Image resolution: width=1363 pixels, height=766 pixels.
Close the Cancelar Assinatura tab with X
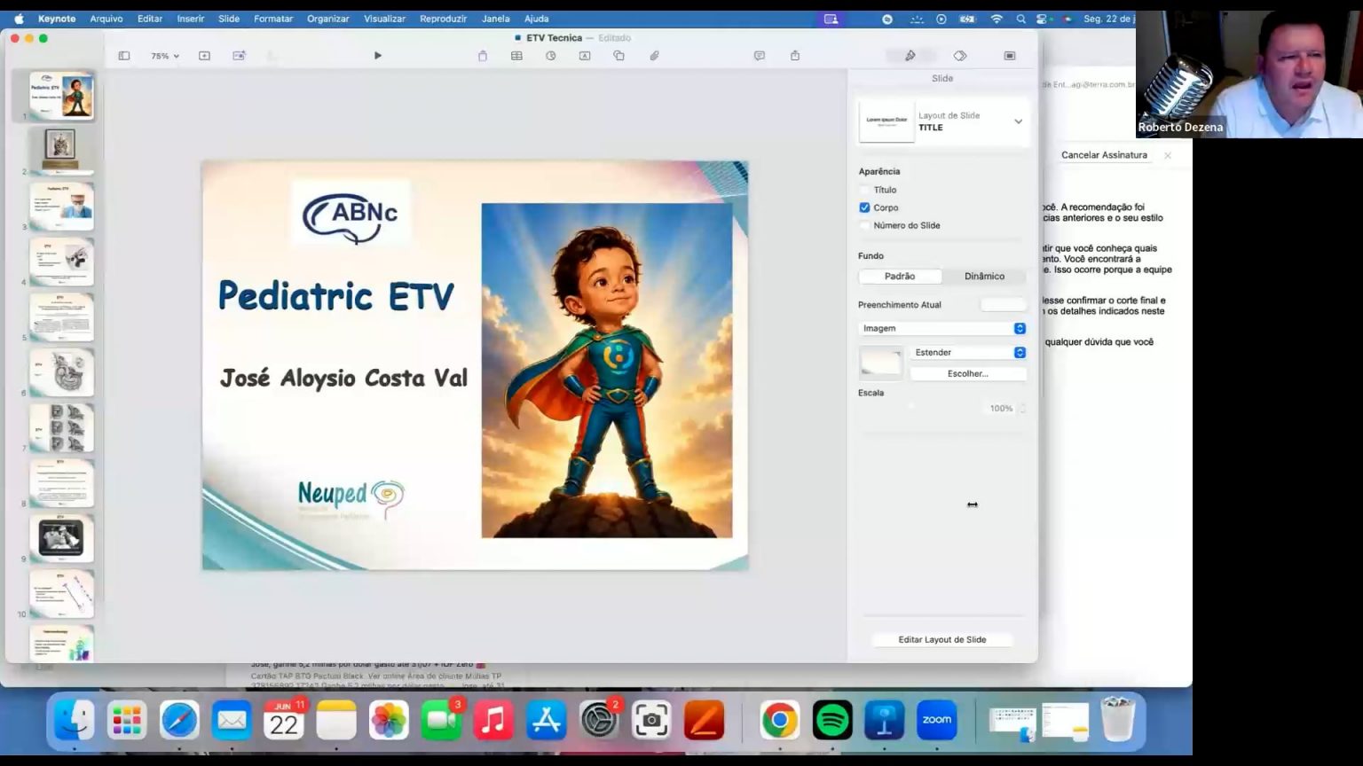tap(1168, 155)
